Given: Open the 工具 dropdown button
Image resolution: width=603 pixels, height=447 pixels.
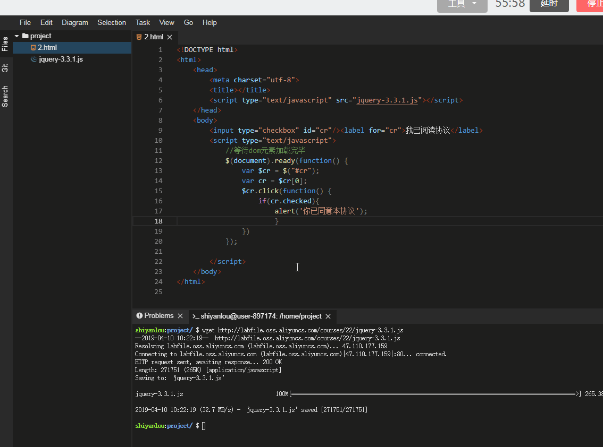Looking at the screenshot, I should (462, 5).
